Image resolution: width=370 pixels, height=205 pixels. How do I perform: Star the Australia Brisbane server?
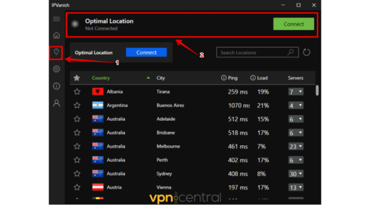click(x=77, y=133)
